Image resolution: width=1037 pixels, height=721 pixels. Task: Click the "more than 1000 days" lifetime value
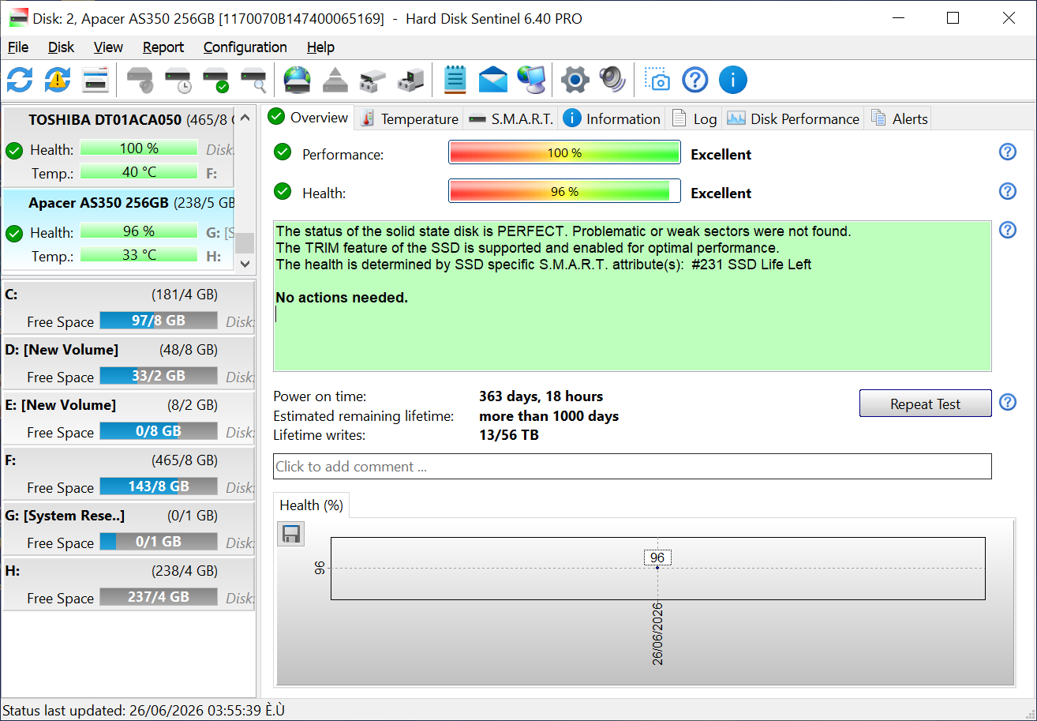point(548,416)
